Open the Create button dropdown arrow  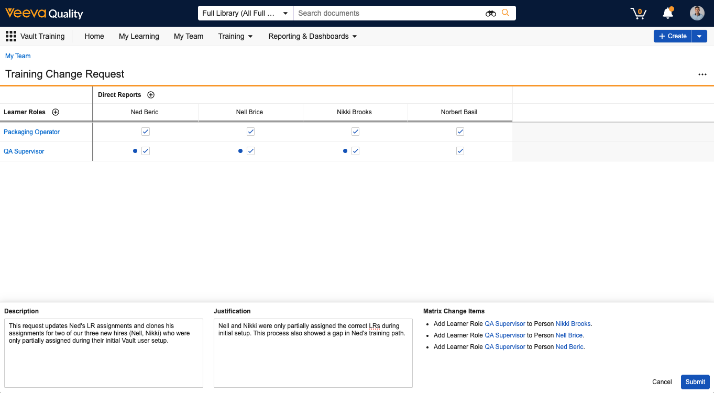click(x=699, y=36)
